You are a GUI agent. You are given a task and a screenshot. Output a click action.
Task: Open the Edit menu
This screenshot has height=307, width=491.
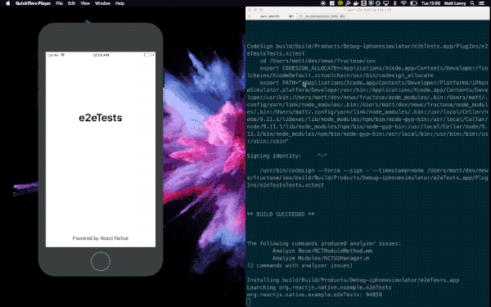pyautogui.click(x=72, y=3)
